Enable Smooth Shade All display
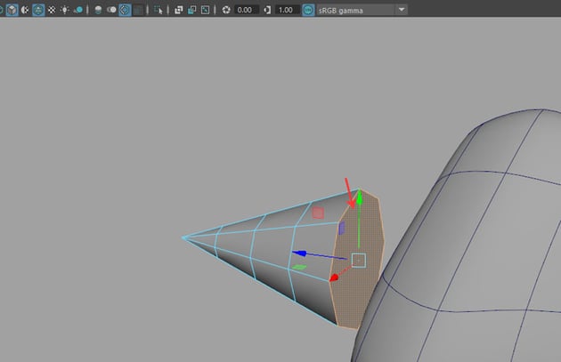The height and width of the screenshot is (362, 561). click(x=12, y=10)
